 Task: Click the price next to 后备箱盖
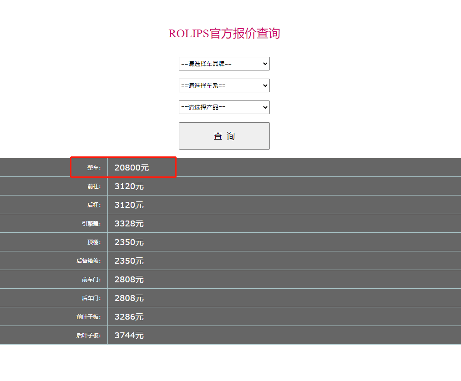pos(129,261)
